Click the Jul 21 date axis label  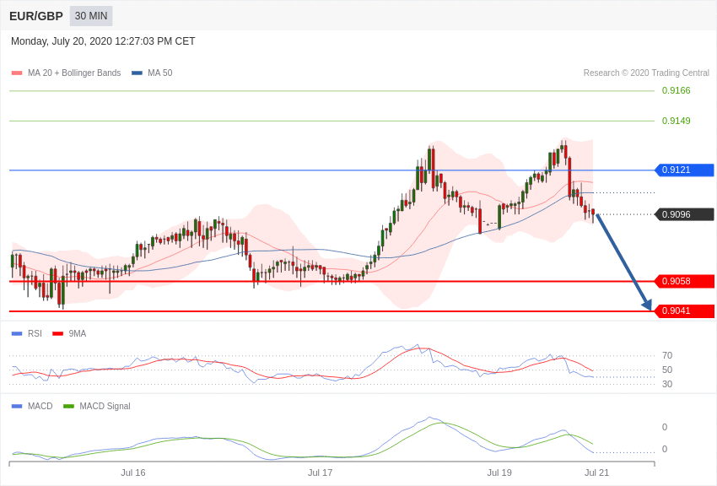pos(596,472)
